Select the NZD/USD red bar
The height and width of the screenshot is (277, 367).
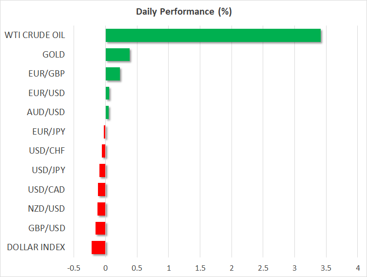pyautogui.click(x=101, y=209)
